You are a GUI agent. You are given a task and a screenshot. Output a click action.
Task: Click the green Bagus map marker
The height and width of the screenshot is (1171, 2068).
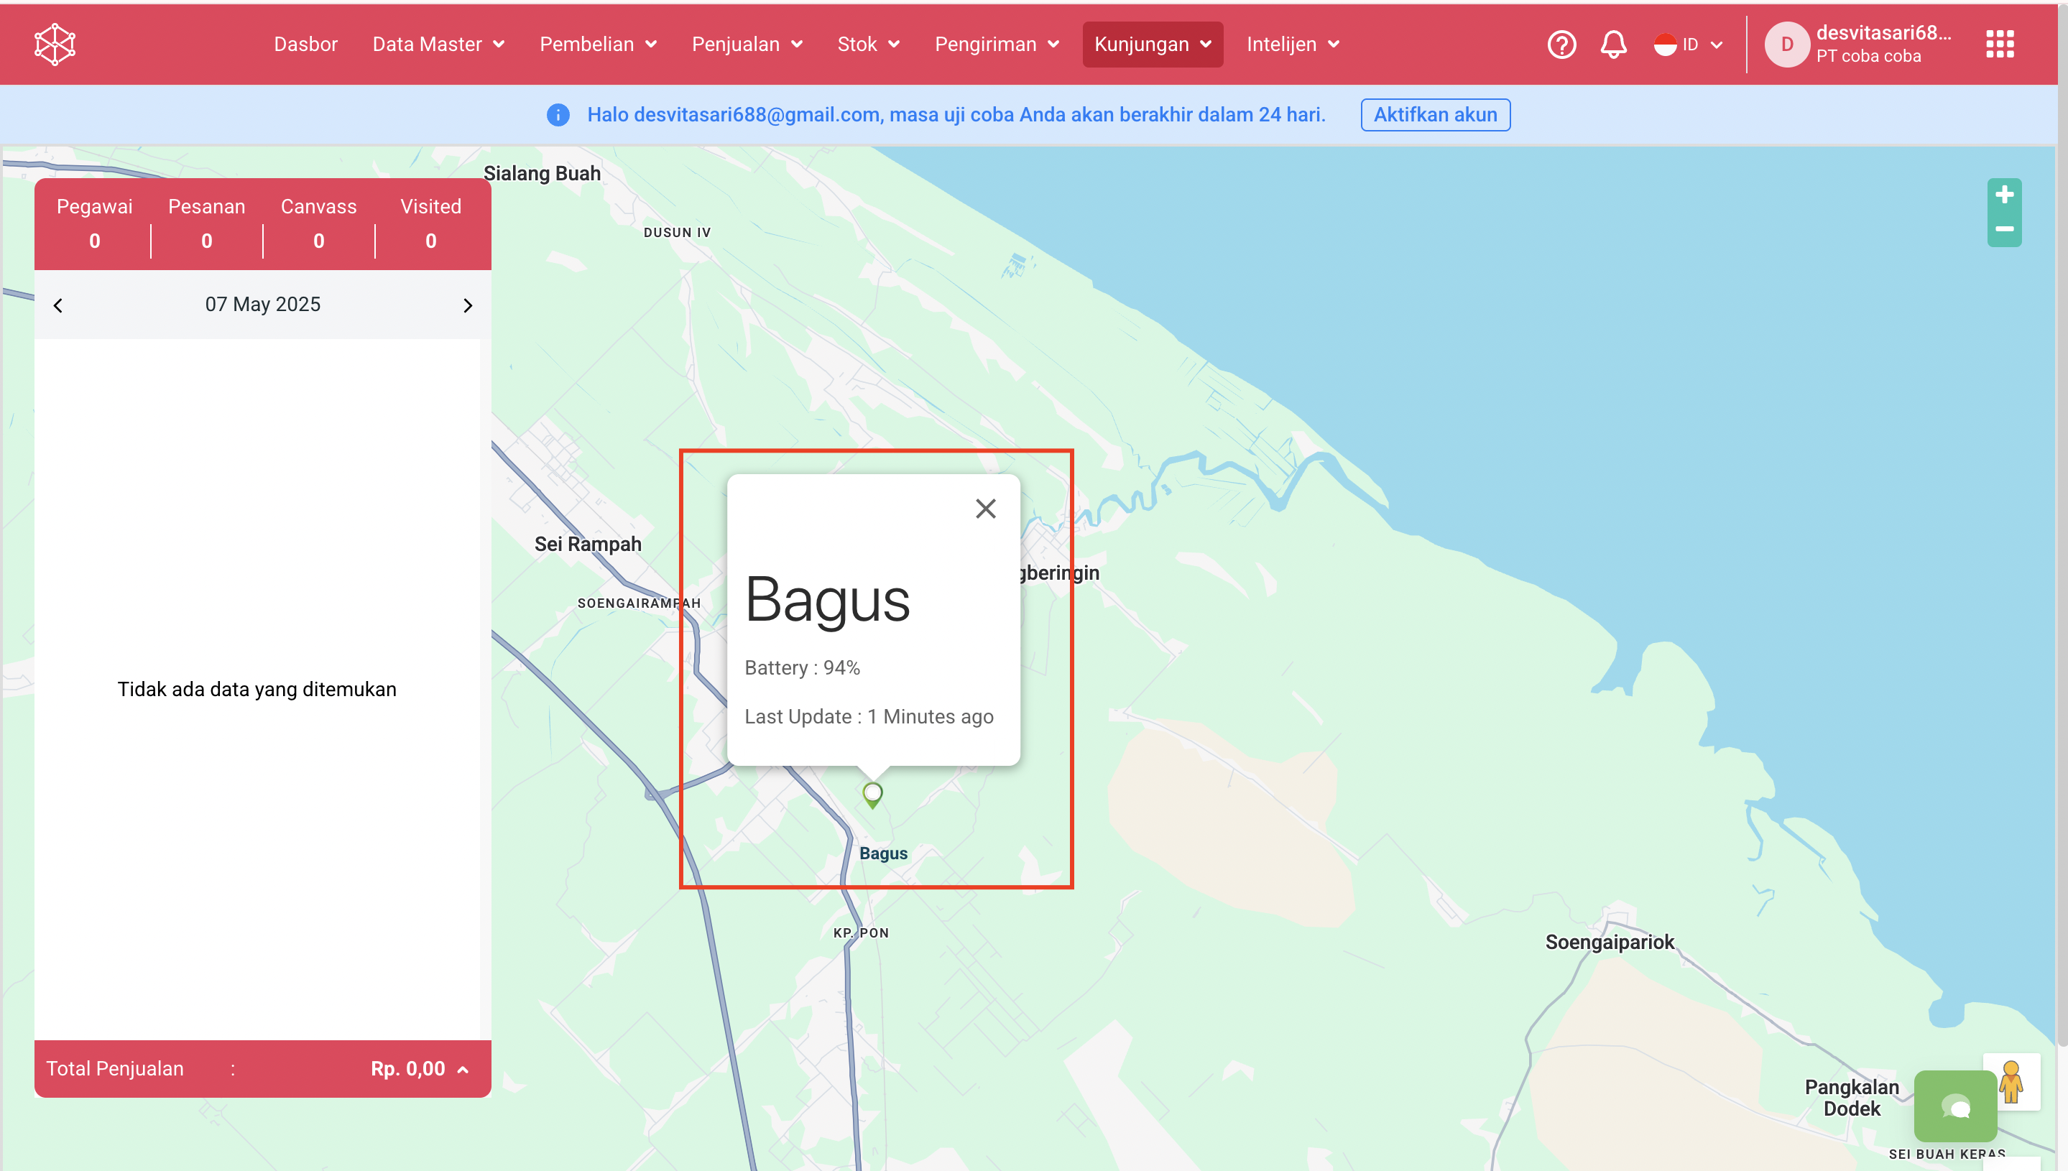(x=872, y=794)
